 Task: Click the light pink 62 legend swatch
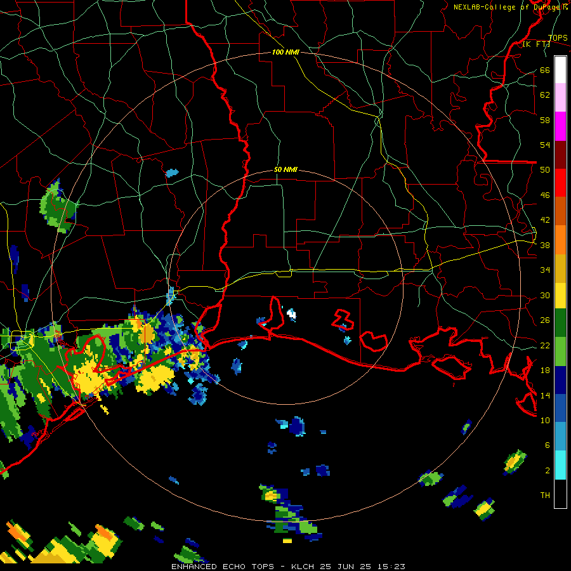pos(560,98)
